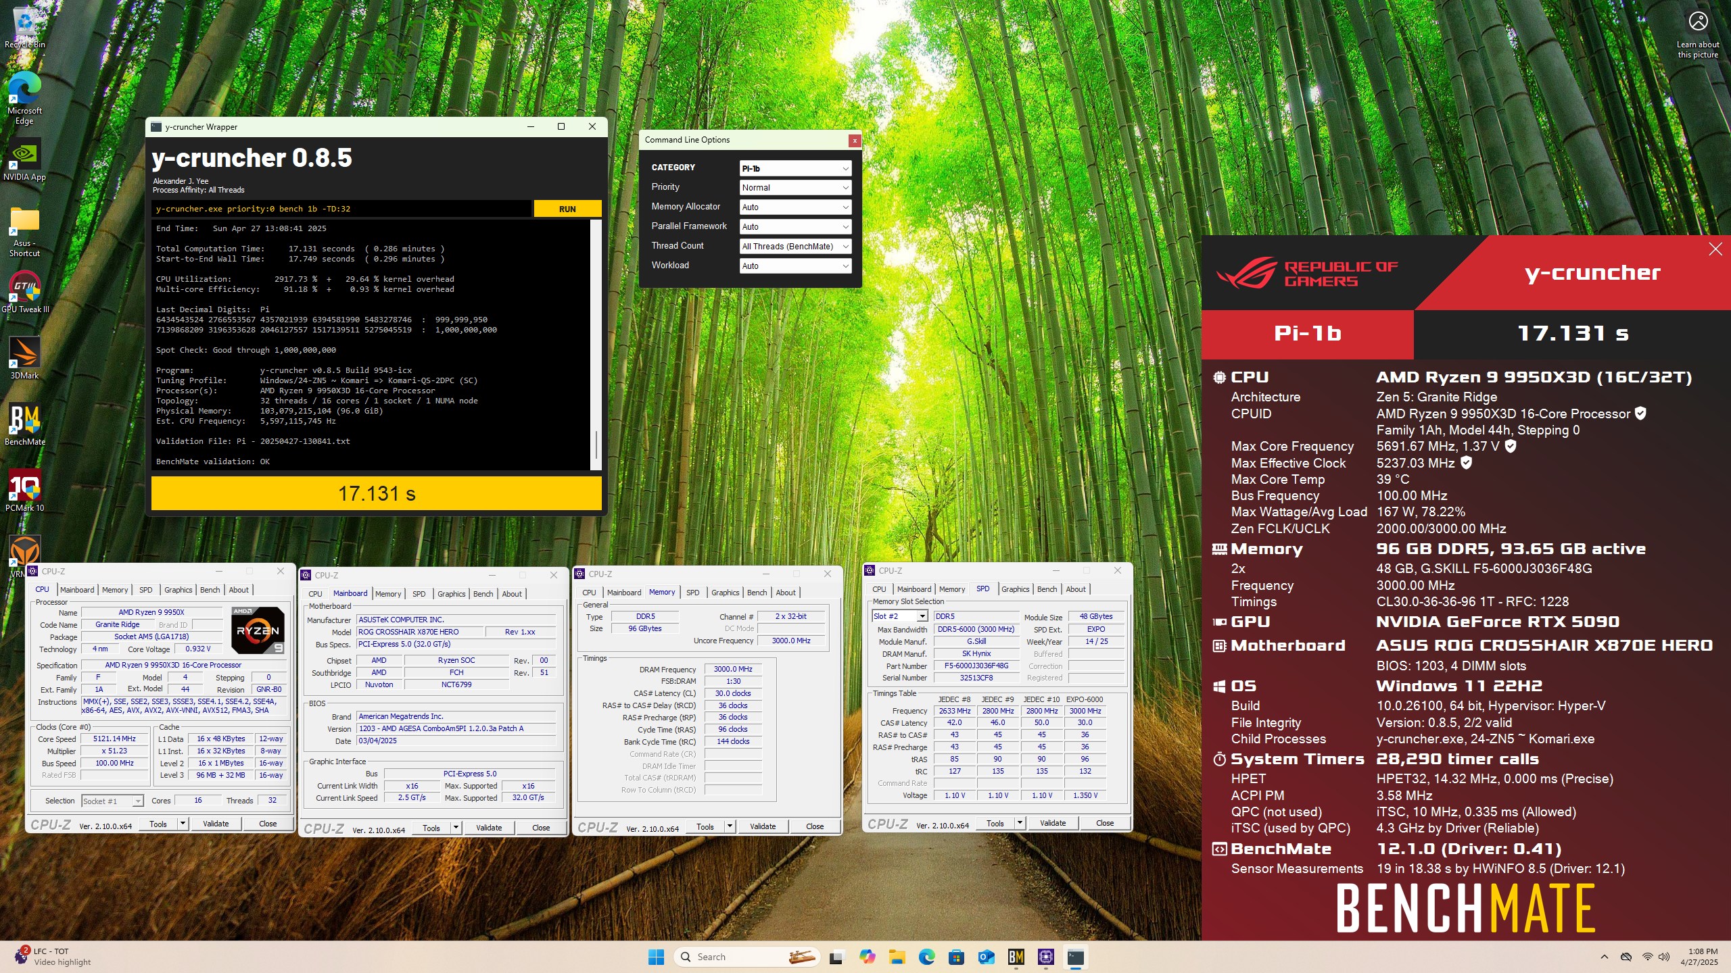This screenshot has width=1731, height=973.
Task: Open Outlook from the taskbar
Action: [986, 957]
